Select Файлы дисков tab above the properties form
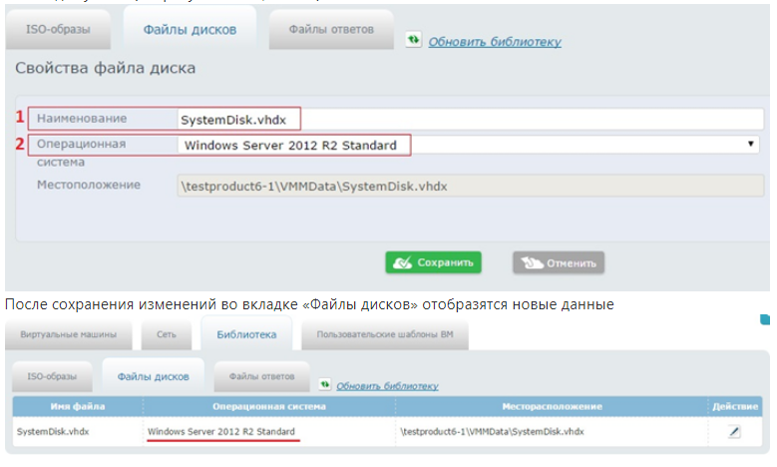 190,29
